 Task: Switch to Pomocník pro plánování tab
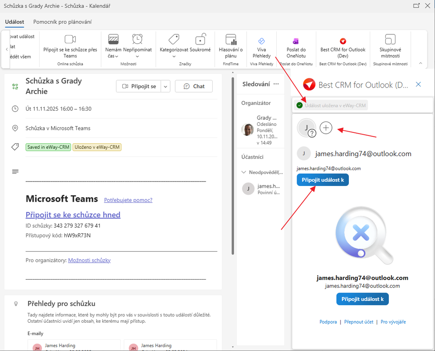[x=62, y=22]
